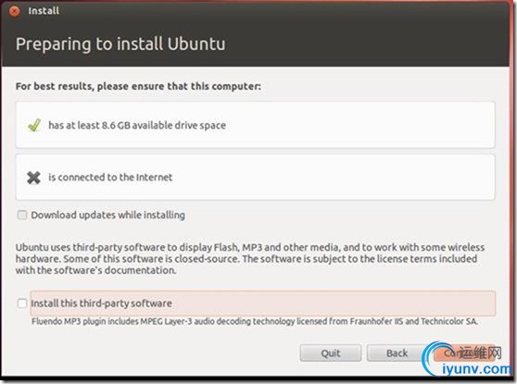517x384 pixels.
Task: Click the Install window title text
Action: (x=44, y=11)
